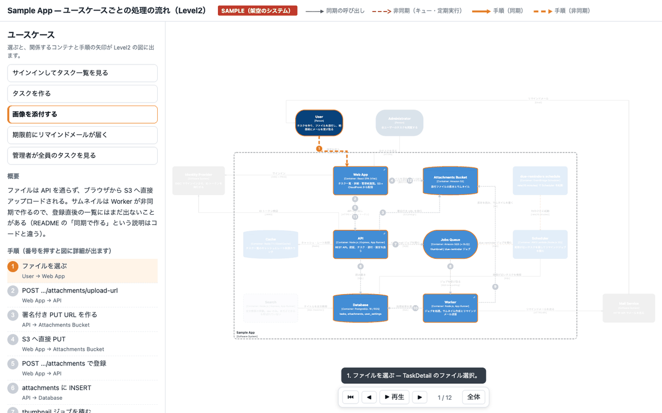
Task: Select the Attachments Bucket node
Action: pyautogui.click(x=450, y=181)
